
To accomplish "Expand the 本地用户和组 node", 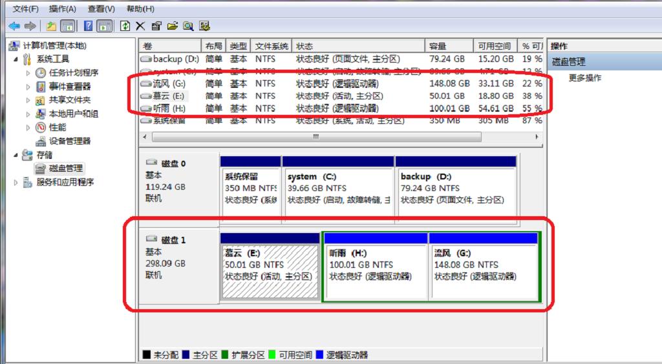I will click(x=28, y=114).
